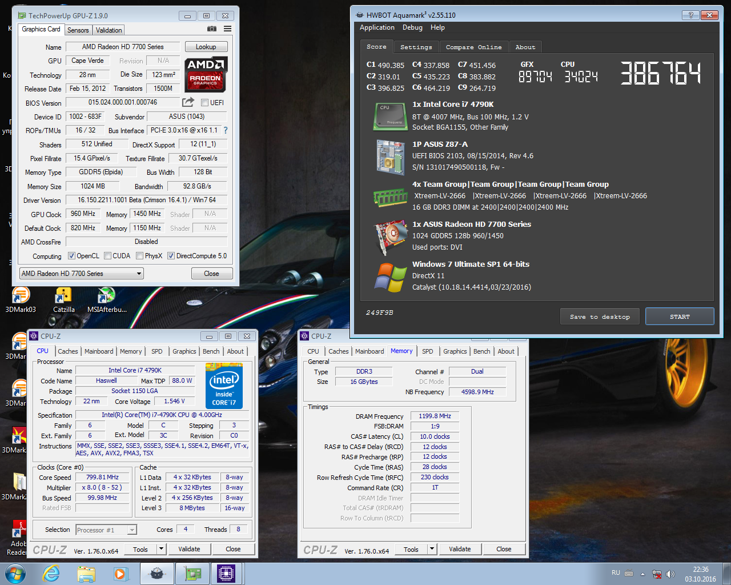Switch to the Compare Online tab

[473, 47]
